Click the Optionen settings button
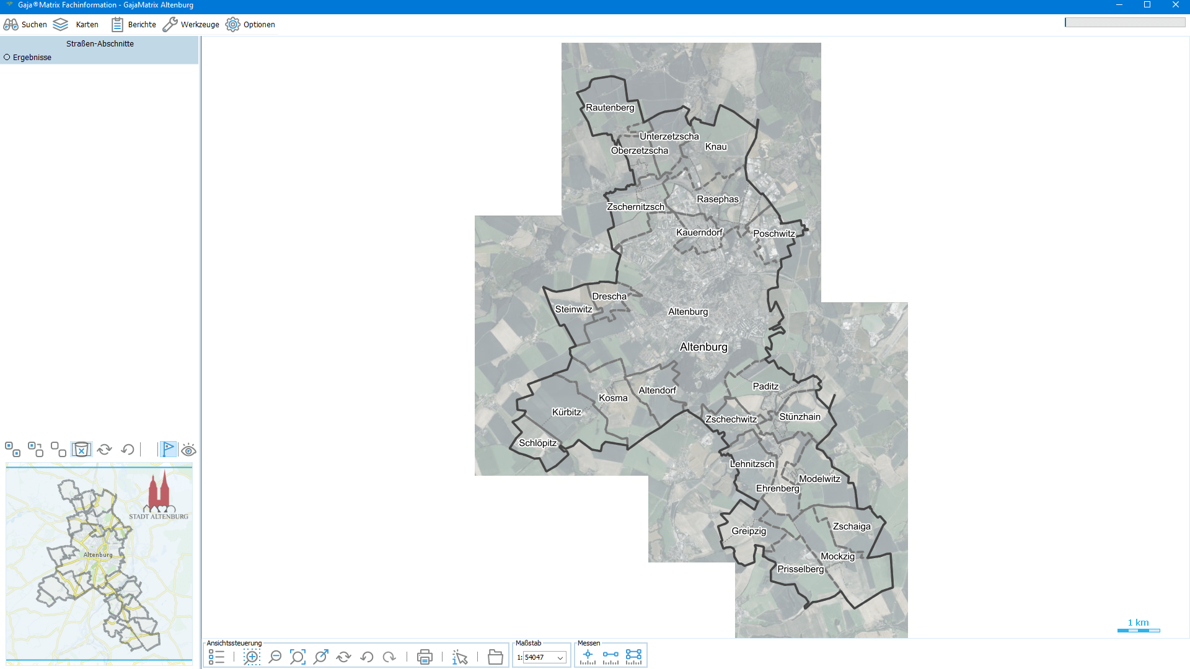This screenshot has width=1190, height=669. (250, 25)
